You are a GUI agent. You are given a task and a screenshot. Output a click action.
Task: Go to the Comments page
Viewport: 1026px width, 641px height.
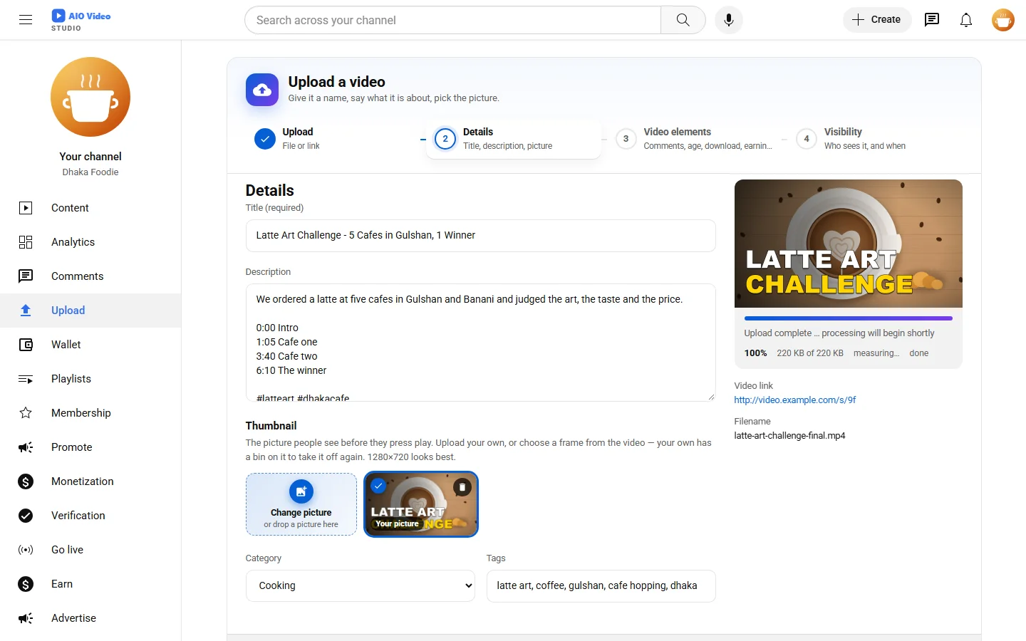[x=90, y=276]
